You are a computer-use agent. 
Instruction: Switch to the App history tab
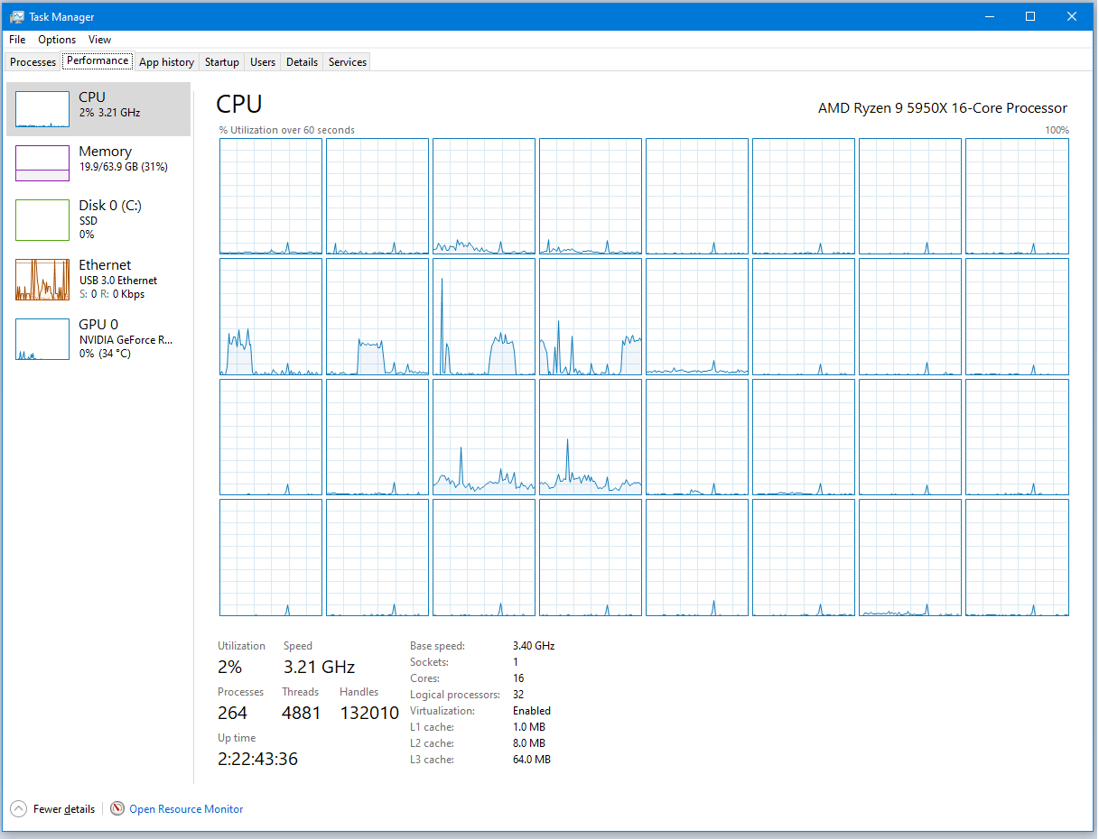[166, 62]
